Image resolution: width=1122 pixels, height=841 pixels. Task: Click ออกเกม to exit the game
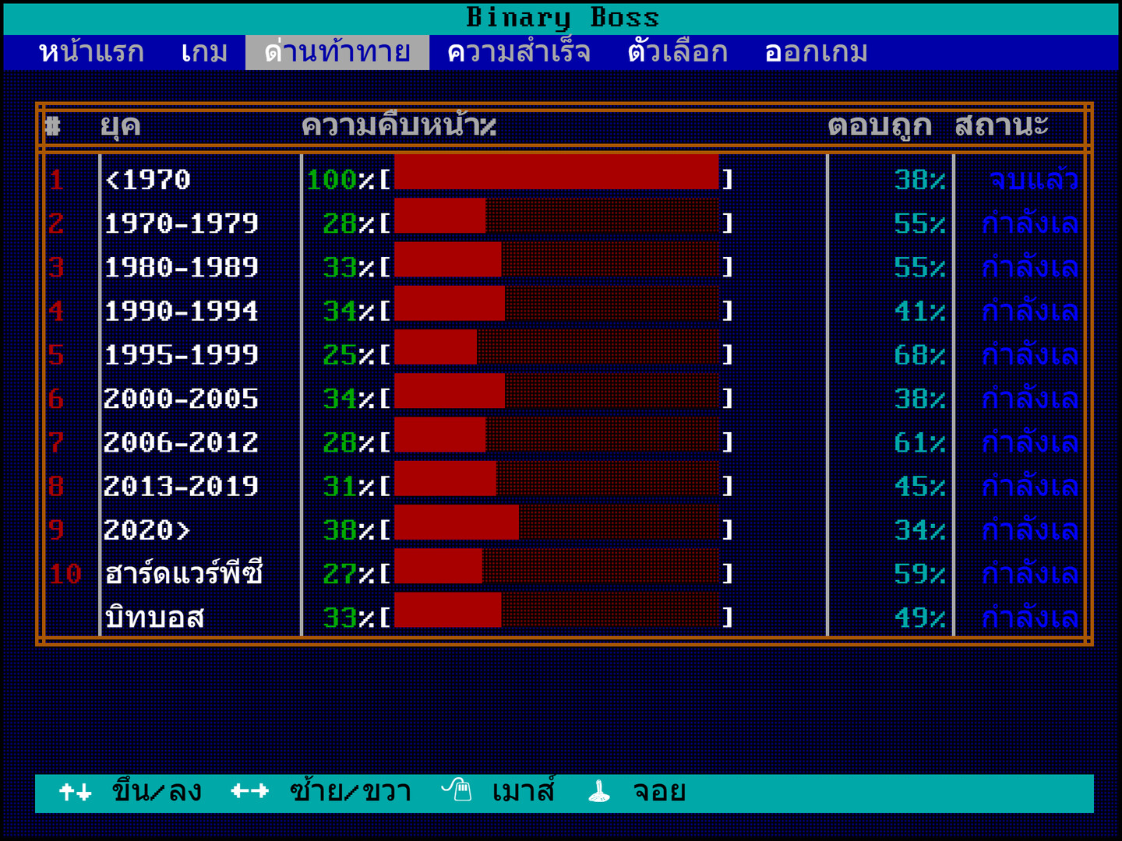coord(816,52)
